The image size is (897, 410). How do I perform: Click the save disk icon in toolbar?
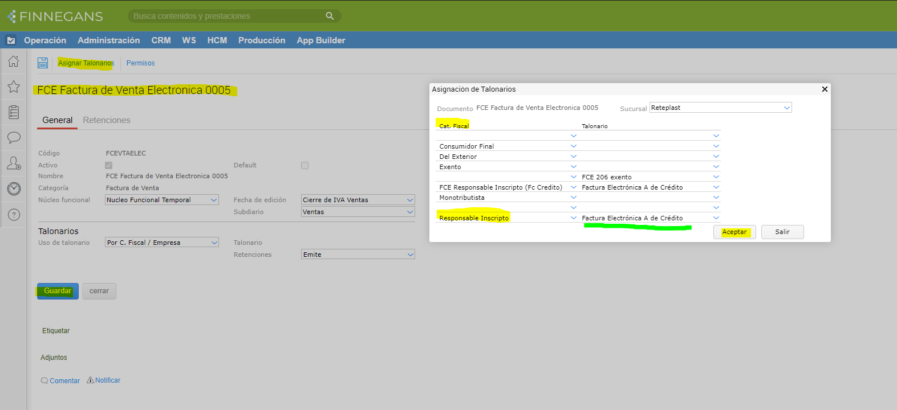tap(43, 63)
